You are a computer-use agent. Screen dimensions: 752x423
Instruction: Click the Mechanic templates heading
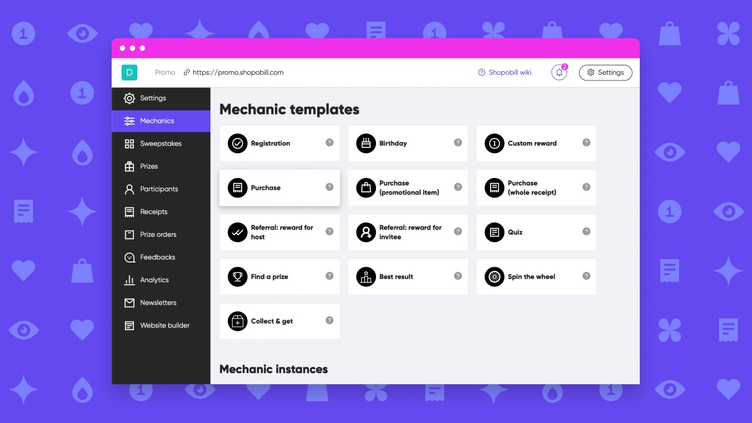click(289, 109)
